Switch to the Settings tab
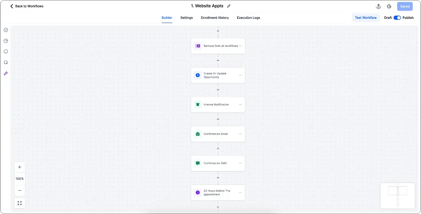 coord(186,18)
